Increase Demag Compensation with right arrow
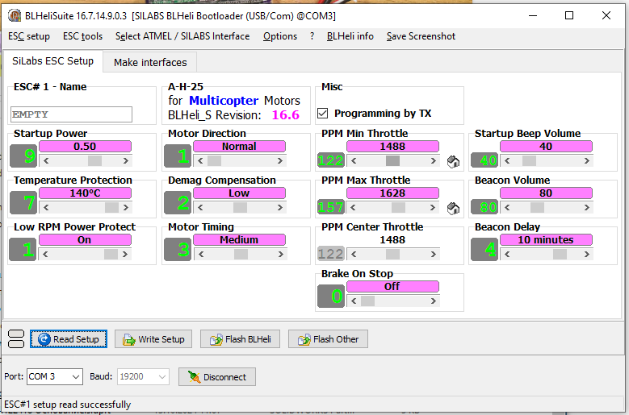Viewport: 629px width, 415px height. (x=280, y=207)
